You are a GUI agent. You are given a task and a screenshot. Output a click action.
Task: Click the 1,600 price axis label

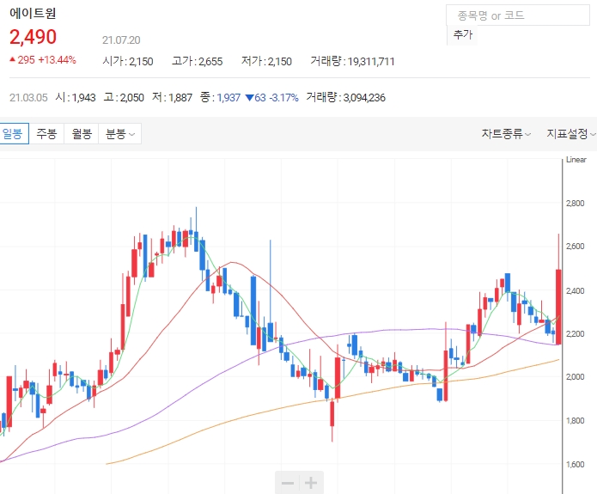click(575, 465)
